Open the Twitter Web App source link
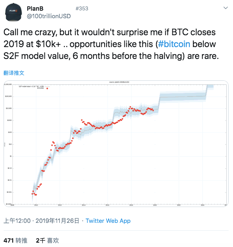The height and width of the screenshot is (247, 233). point(108,221)
